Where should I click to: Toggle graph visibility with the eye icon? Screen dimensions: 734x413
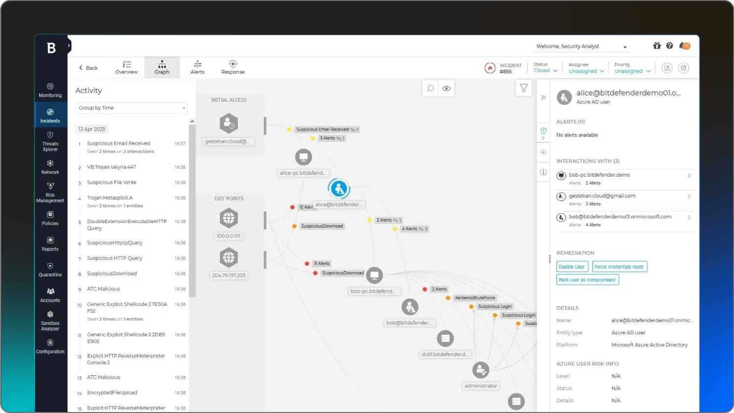point(446,88)
